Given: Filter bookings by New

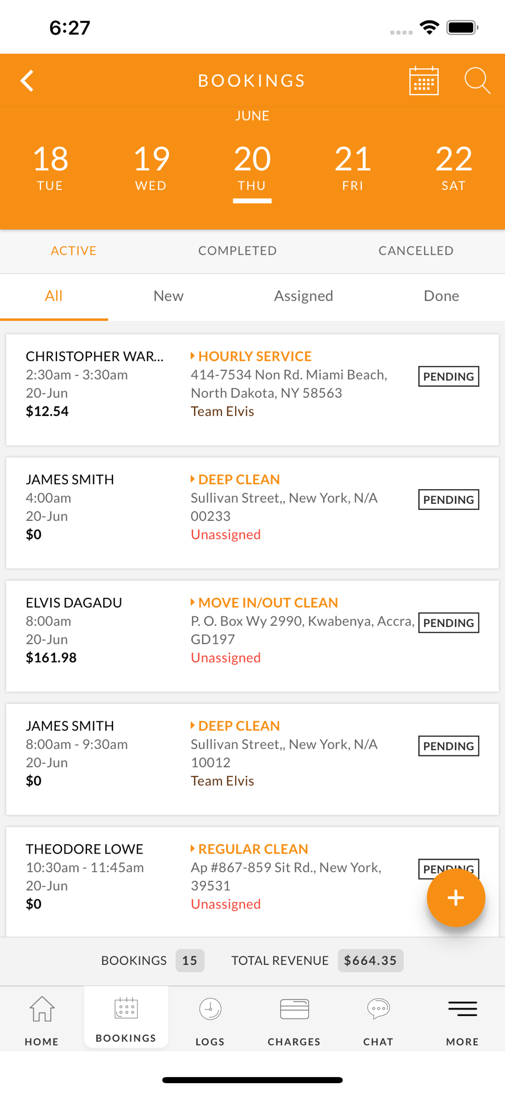Looking at the screenshot, I should 168,296.
